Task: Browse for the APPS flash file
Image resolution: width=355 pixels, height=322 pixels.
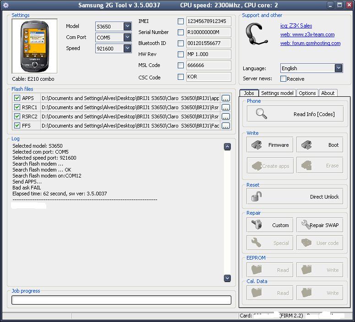Action: [226, 98]
